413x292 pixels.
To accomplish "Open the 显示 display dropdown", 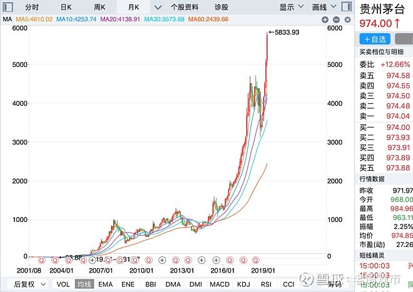I will [292, 7].
